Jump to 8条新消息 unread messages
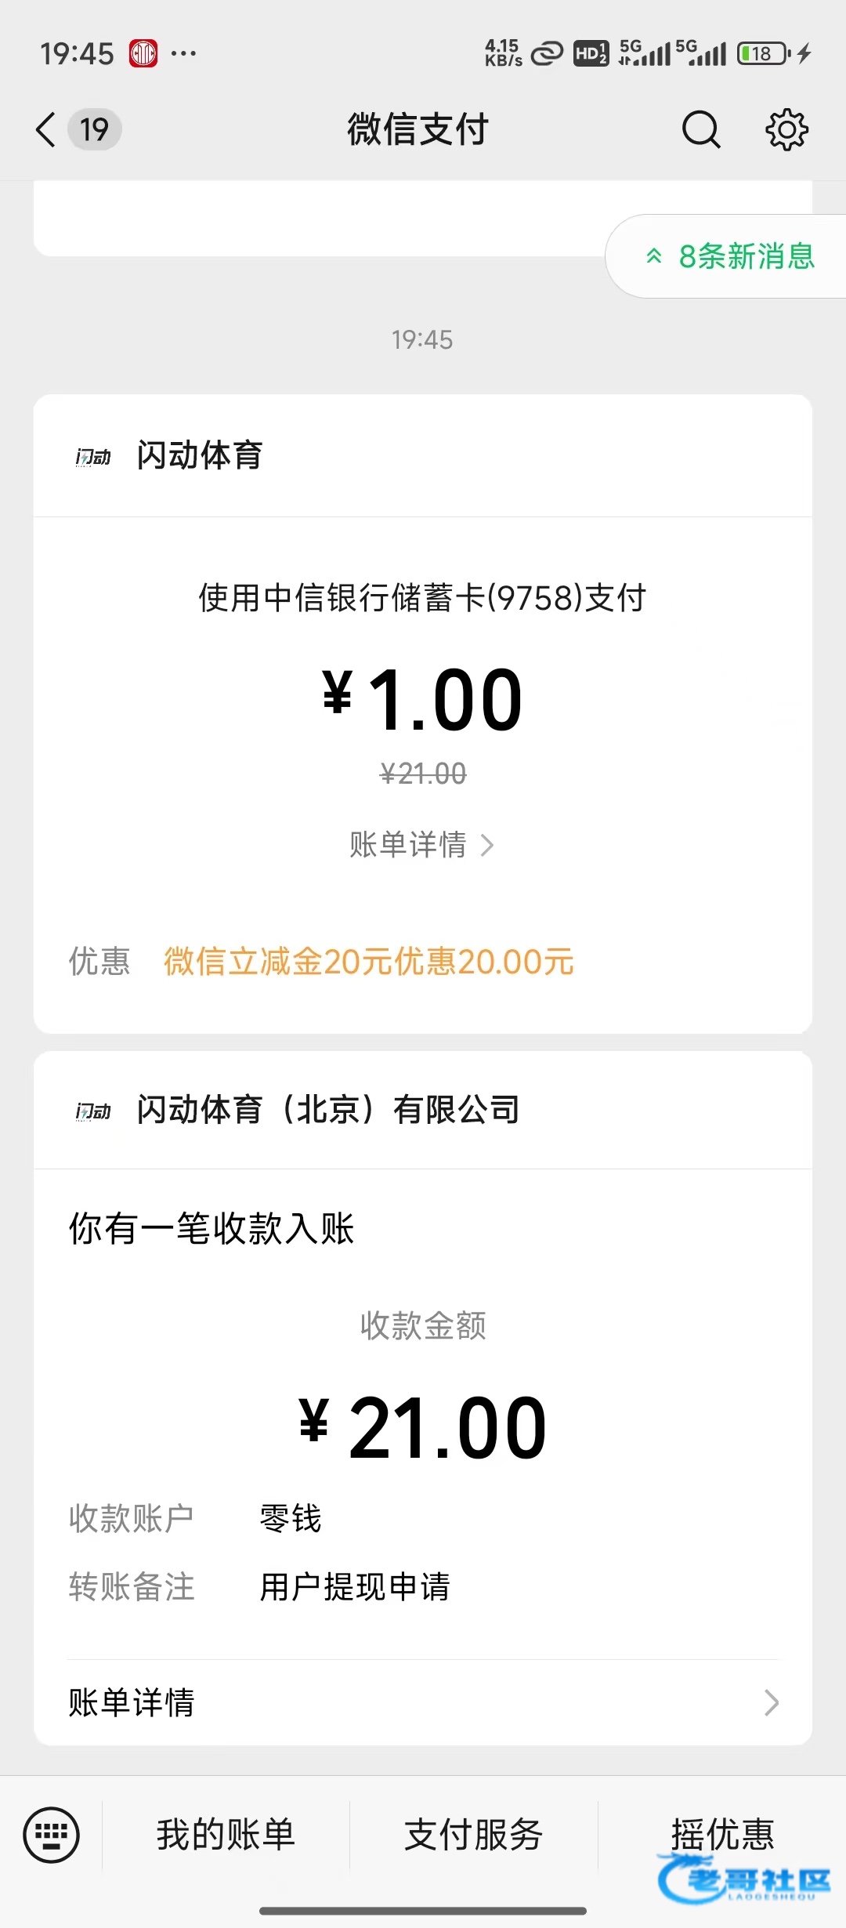 click(x=730, y=256)
